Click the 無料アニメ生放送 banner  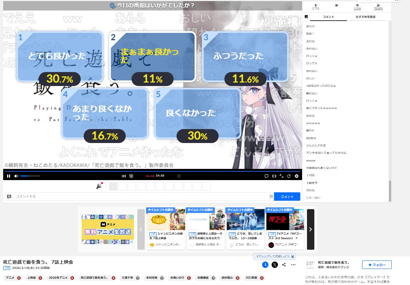[108, 229]
